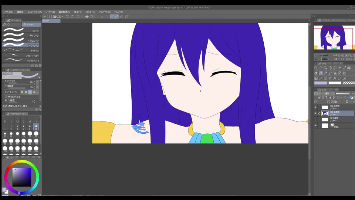The width and height of the screenshot is (355, 200).
Task: Switch to the マーカー sub tool tab
Action: [31, 24]
